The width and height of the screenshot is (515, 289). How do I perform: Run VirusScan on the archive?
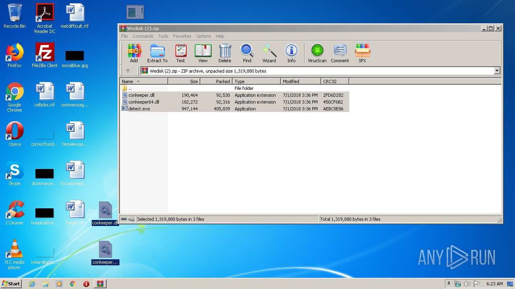point(317,53)
